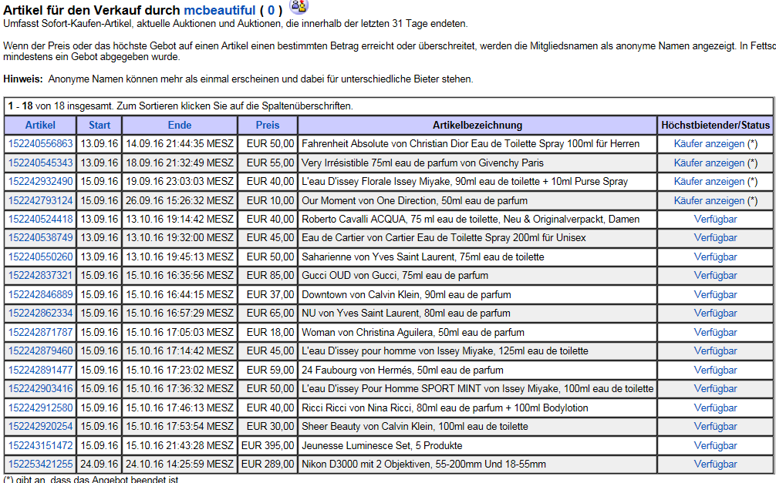Select the Gucci OUD von Gucci description
This screenshot has width=776, height=483.
coord(395,275)
